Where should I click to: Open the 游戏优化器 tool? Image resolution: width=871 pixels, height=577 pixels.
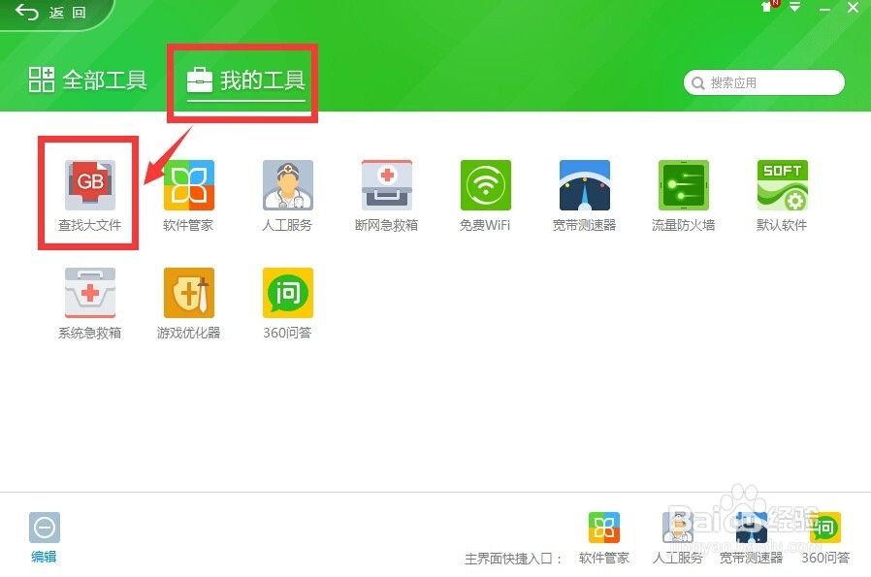189,304
